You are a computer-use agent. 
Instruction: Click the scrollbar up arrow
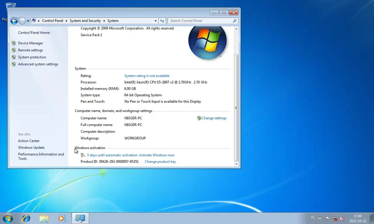(x=236, y=29)
